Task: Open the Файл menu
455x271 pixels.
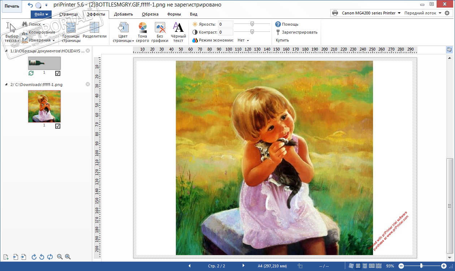Action: coord(41,14)
